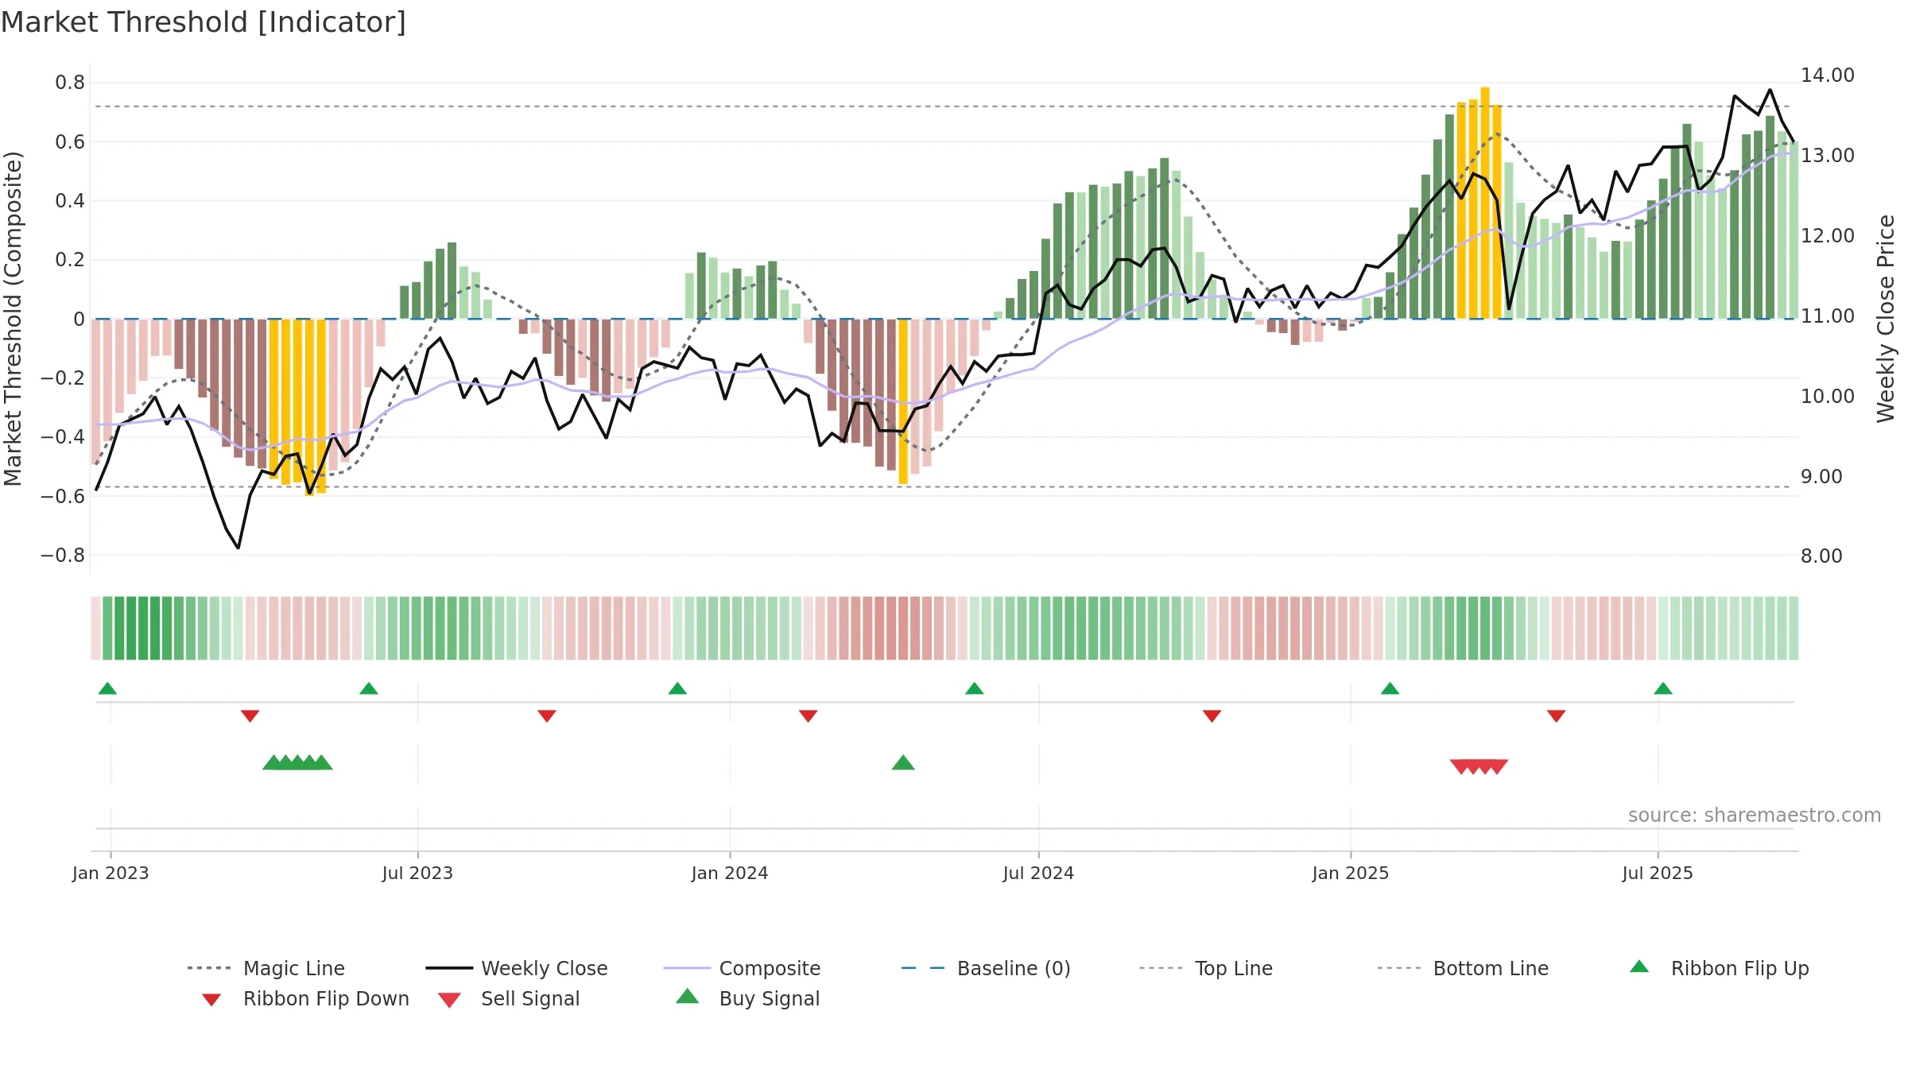
Task: Toggle the Weekly Close legend entry
Action: coord(517,968)
